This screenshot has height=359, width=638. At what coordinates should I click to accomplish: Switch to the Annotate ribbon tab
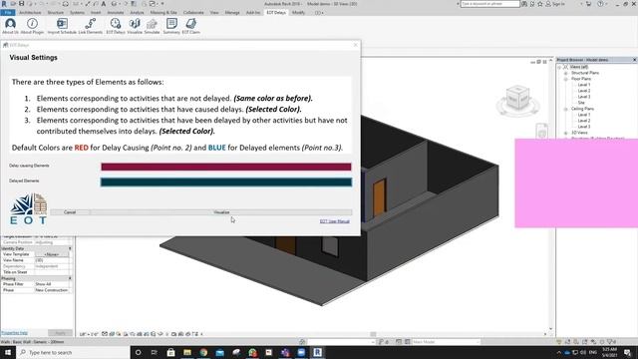pyautogui.click(x=116, y=13)
